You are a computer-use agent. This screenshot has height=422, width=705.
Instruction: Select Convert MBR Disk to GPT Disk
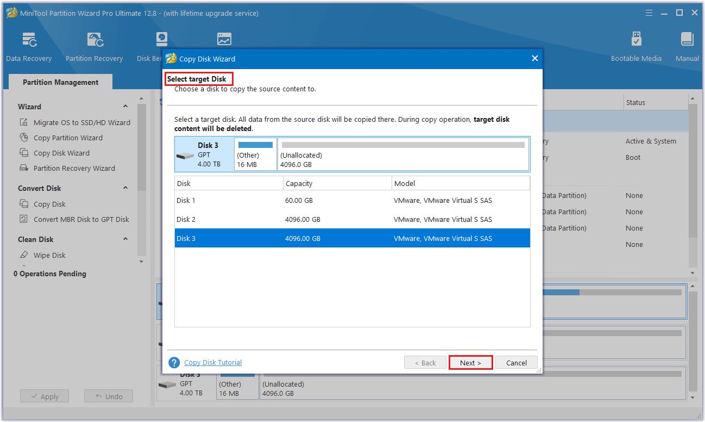(x=81, y=219)
